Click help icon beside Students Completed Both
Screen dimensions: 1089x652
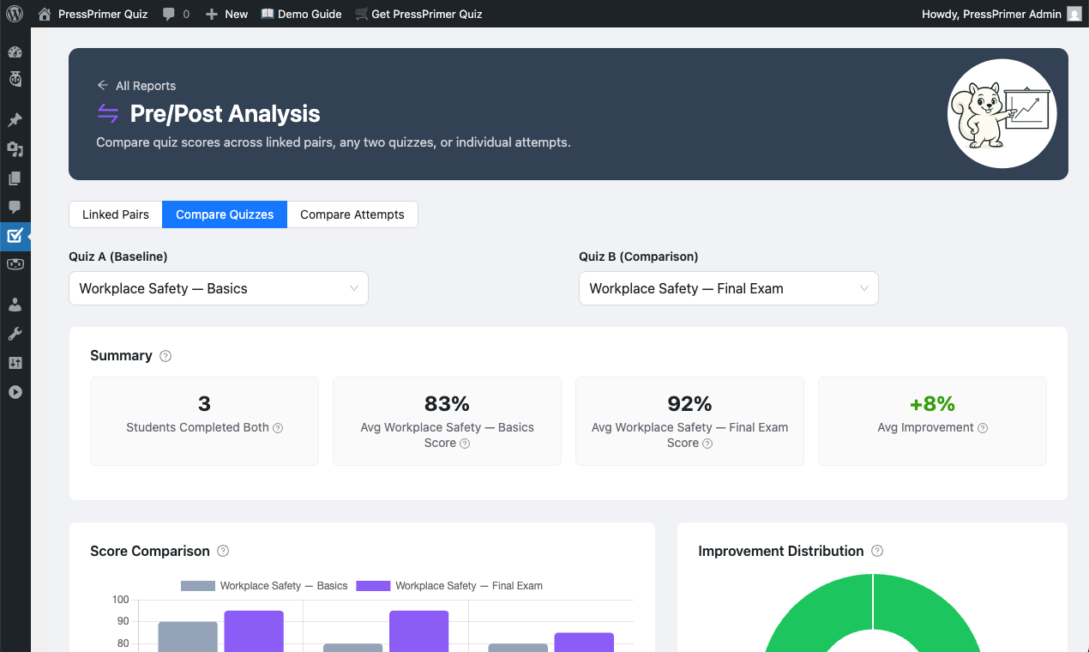pos(278,428)
